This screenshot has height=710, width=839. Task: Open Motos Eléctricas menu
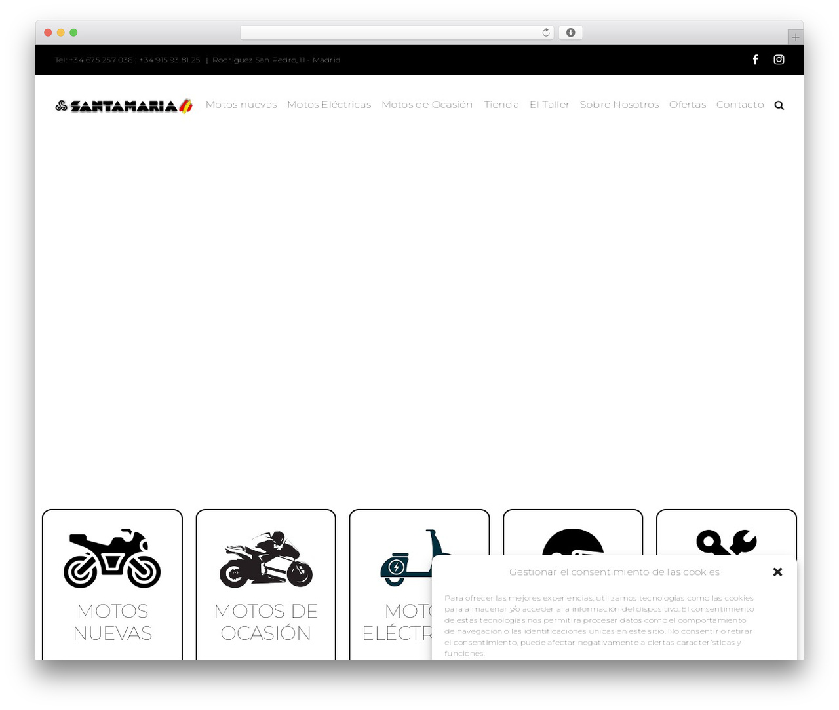click(x=329, y=105)
